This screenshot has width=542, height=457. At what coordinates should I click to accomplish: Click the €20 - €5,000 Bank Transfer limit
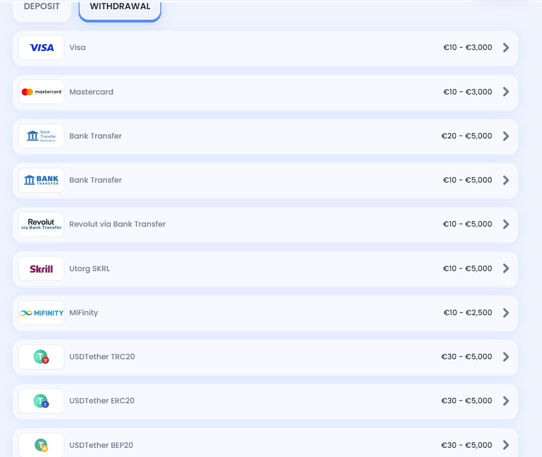click(x=466, y=136)
